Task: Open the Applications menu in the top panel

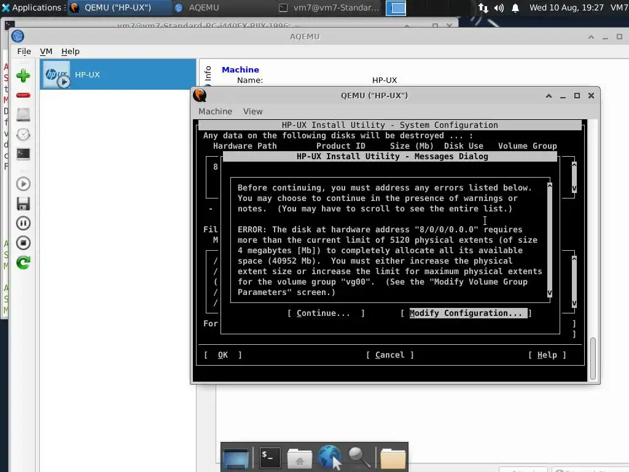Action: coord(33,7)
